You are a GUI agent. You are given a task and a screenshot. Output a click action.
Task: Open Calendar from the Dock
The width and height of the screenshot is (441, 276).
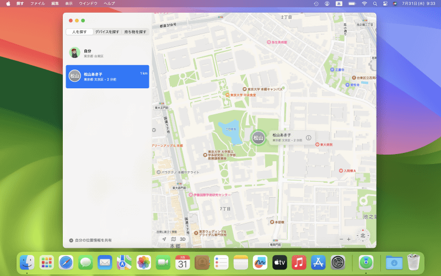point(182,263)
